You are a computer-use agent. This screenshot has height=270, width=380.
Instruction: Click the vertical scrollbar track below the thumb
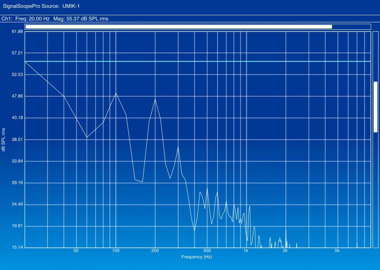click(375, 190)
